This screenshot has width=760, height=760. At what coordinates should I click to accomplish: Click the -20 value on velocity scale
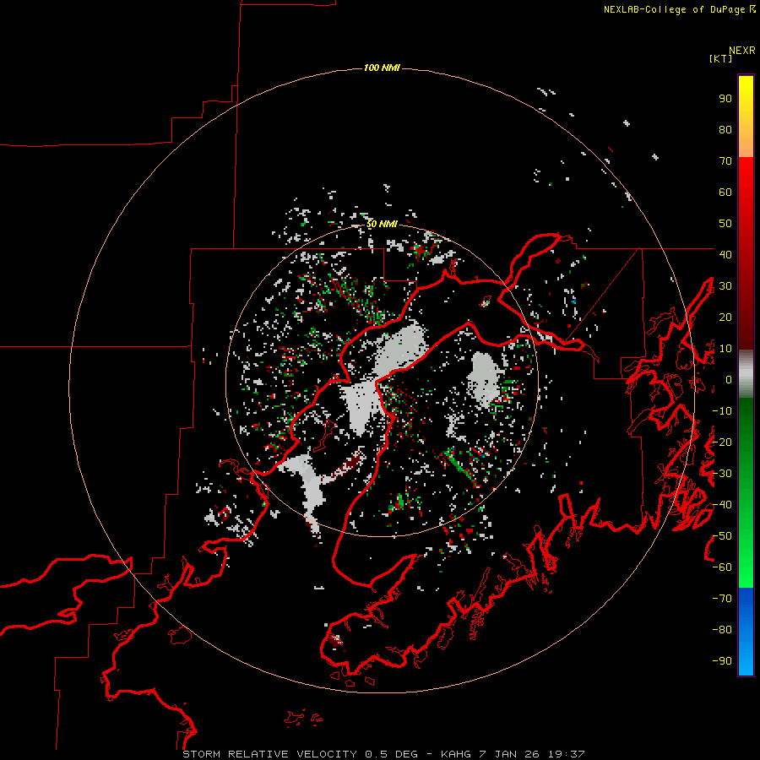[722, 442]
